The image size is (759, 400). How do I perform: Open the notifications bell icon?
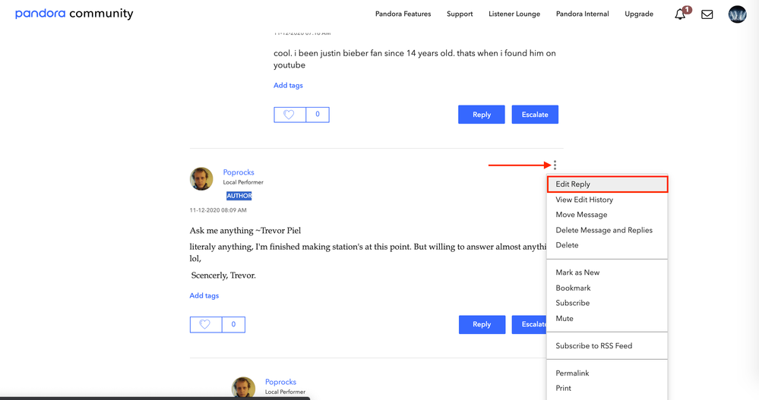point(681,14)
